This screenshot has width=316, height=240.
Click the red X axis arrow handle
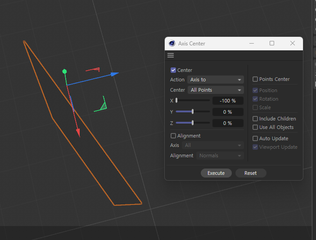click(x=78, y=133)
